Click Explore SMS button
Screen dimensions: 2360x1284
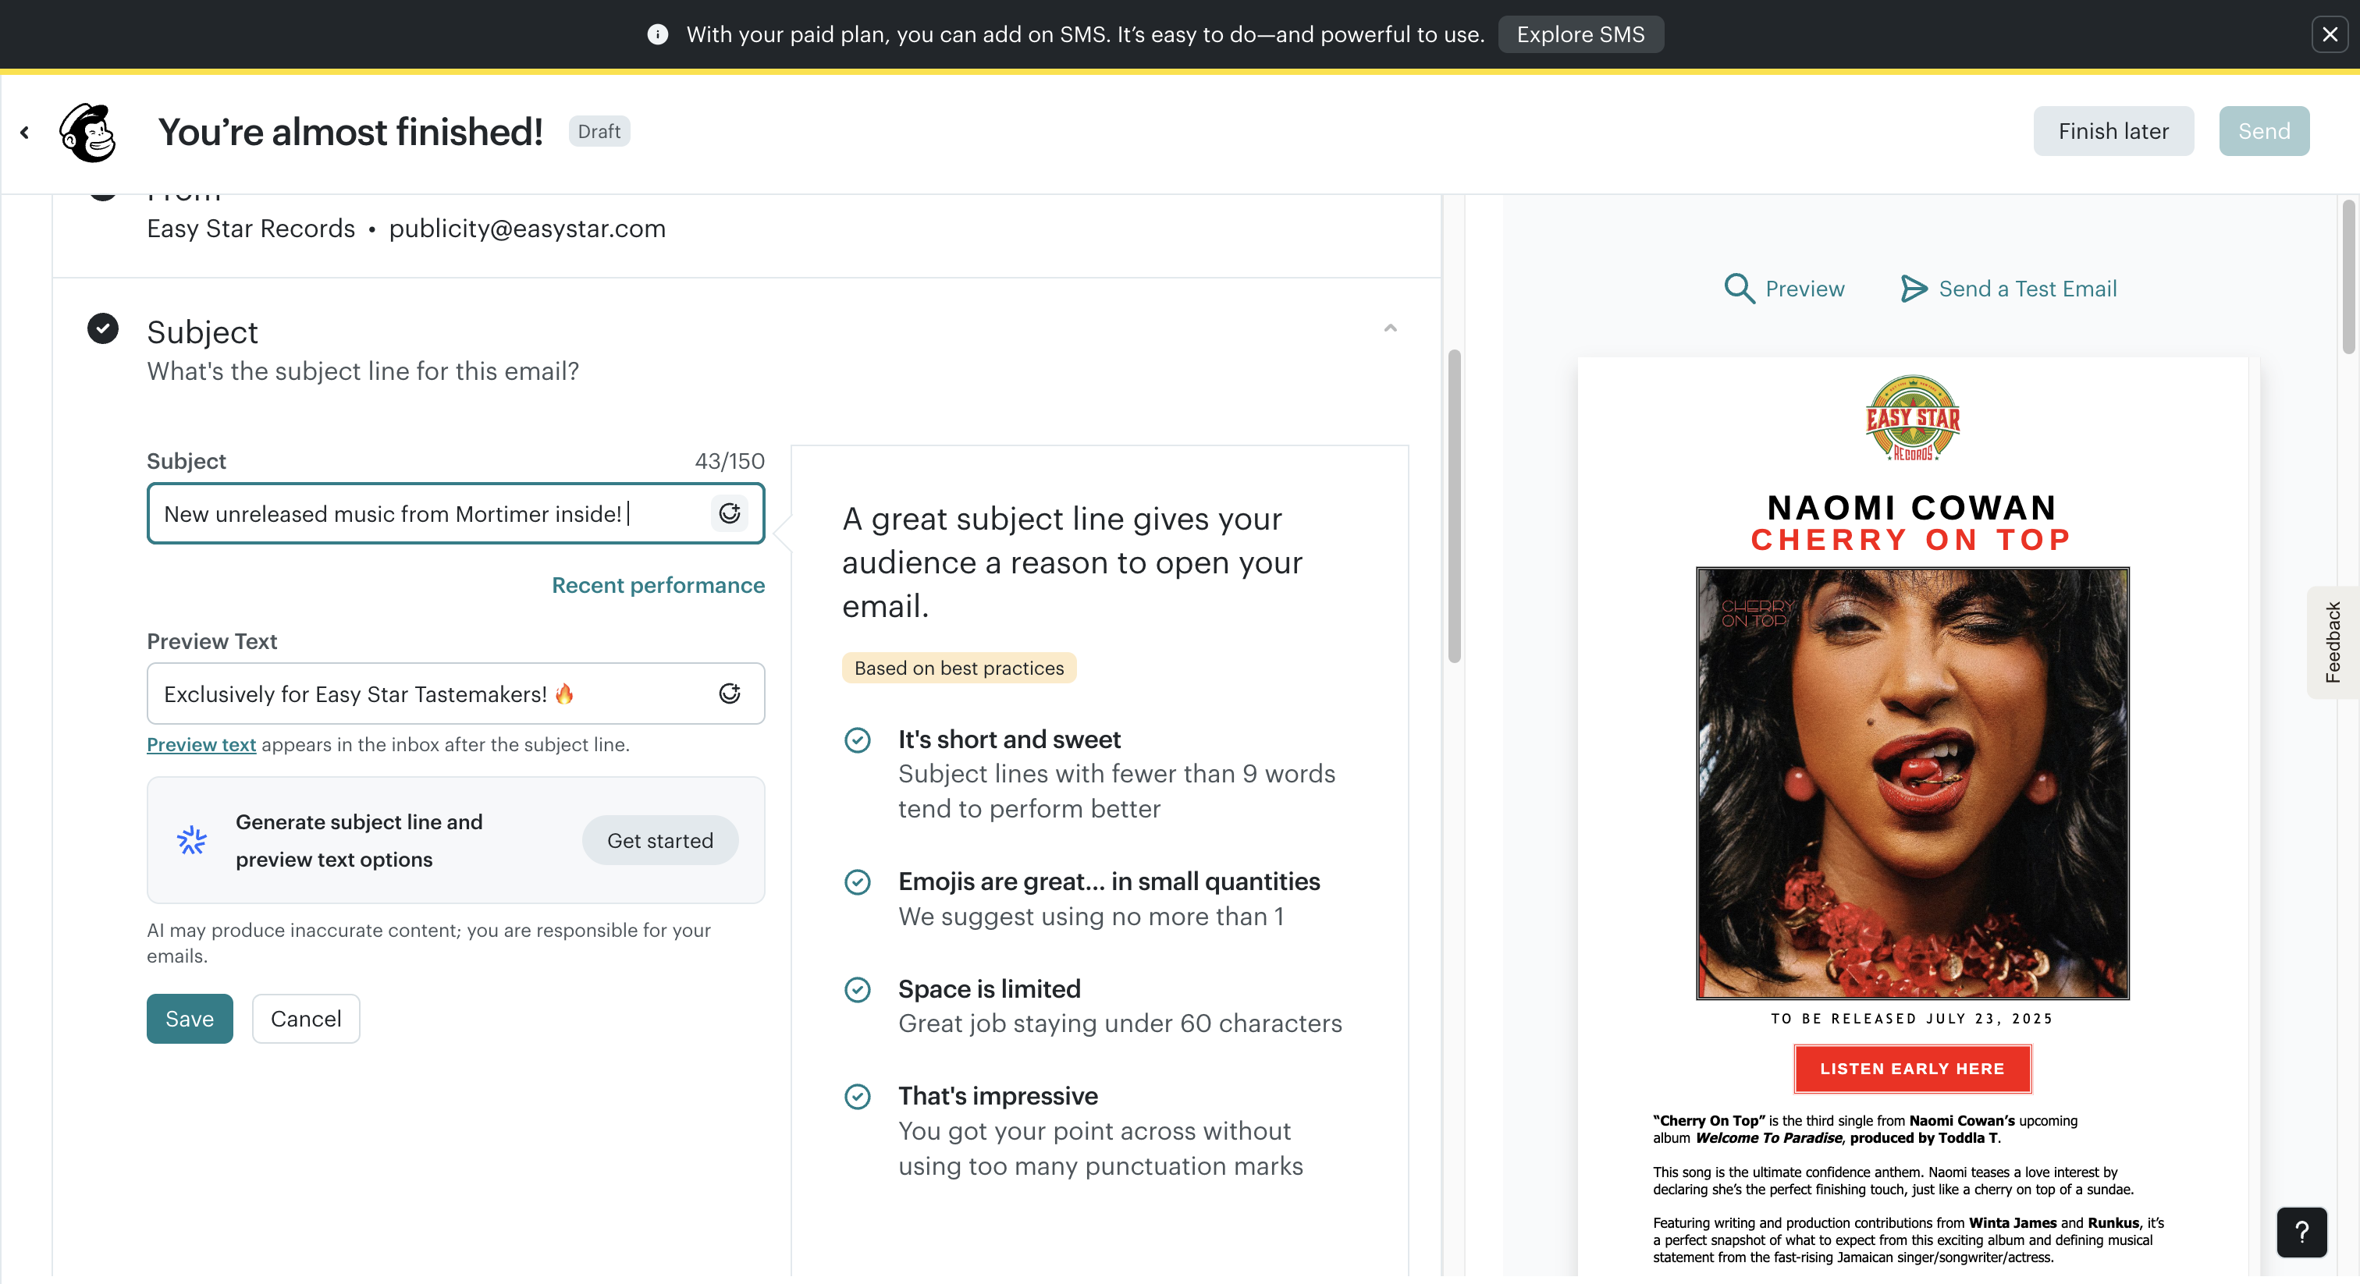[1580, 35]
